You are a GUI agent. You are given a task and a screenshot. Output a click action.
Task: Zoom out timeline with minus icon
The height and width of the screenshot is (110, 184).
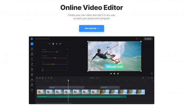pos(146,78)
